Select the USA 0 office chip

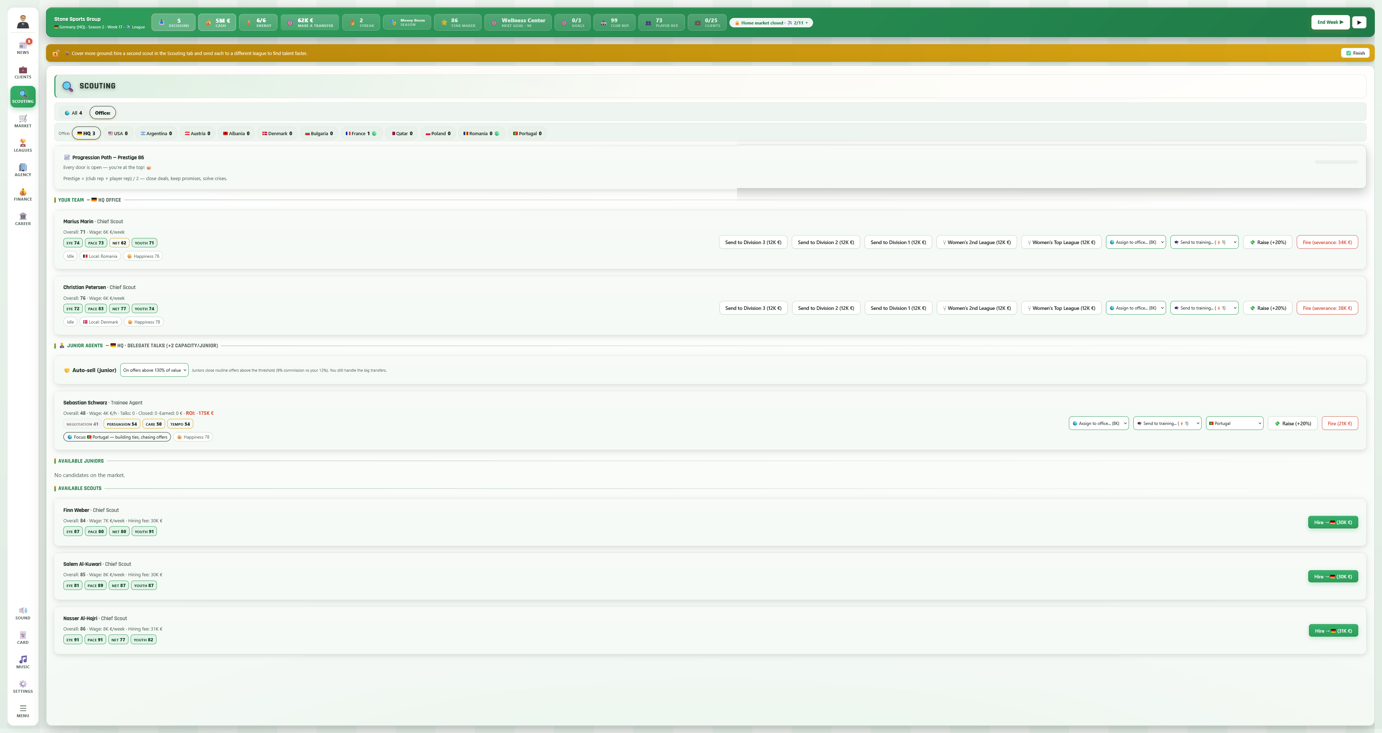(118, 133)
